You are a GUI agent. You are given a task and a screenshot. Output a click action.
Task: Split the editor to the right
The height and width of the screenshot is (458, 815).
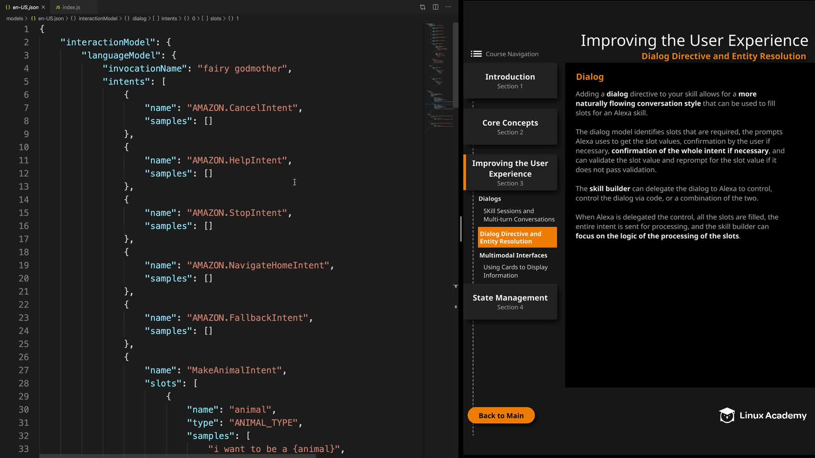tap(436, 7)
